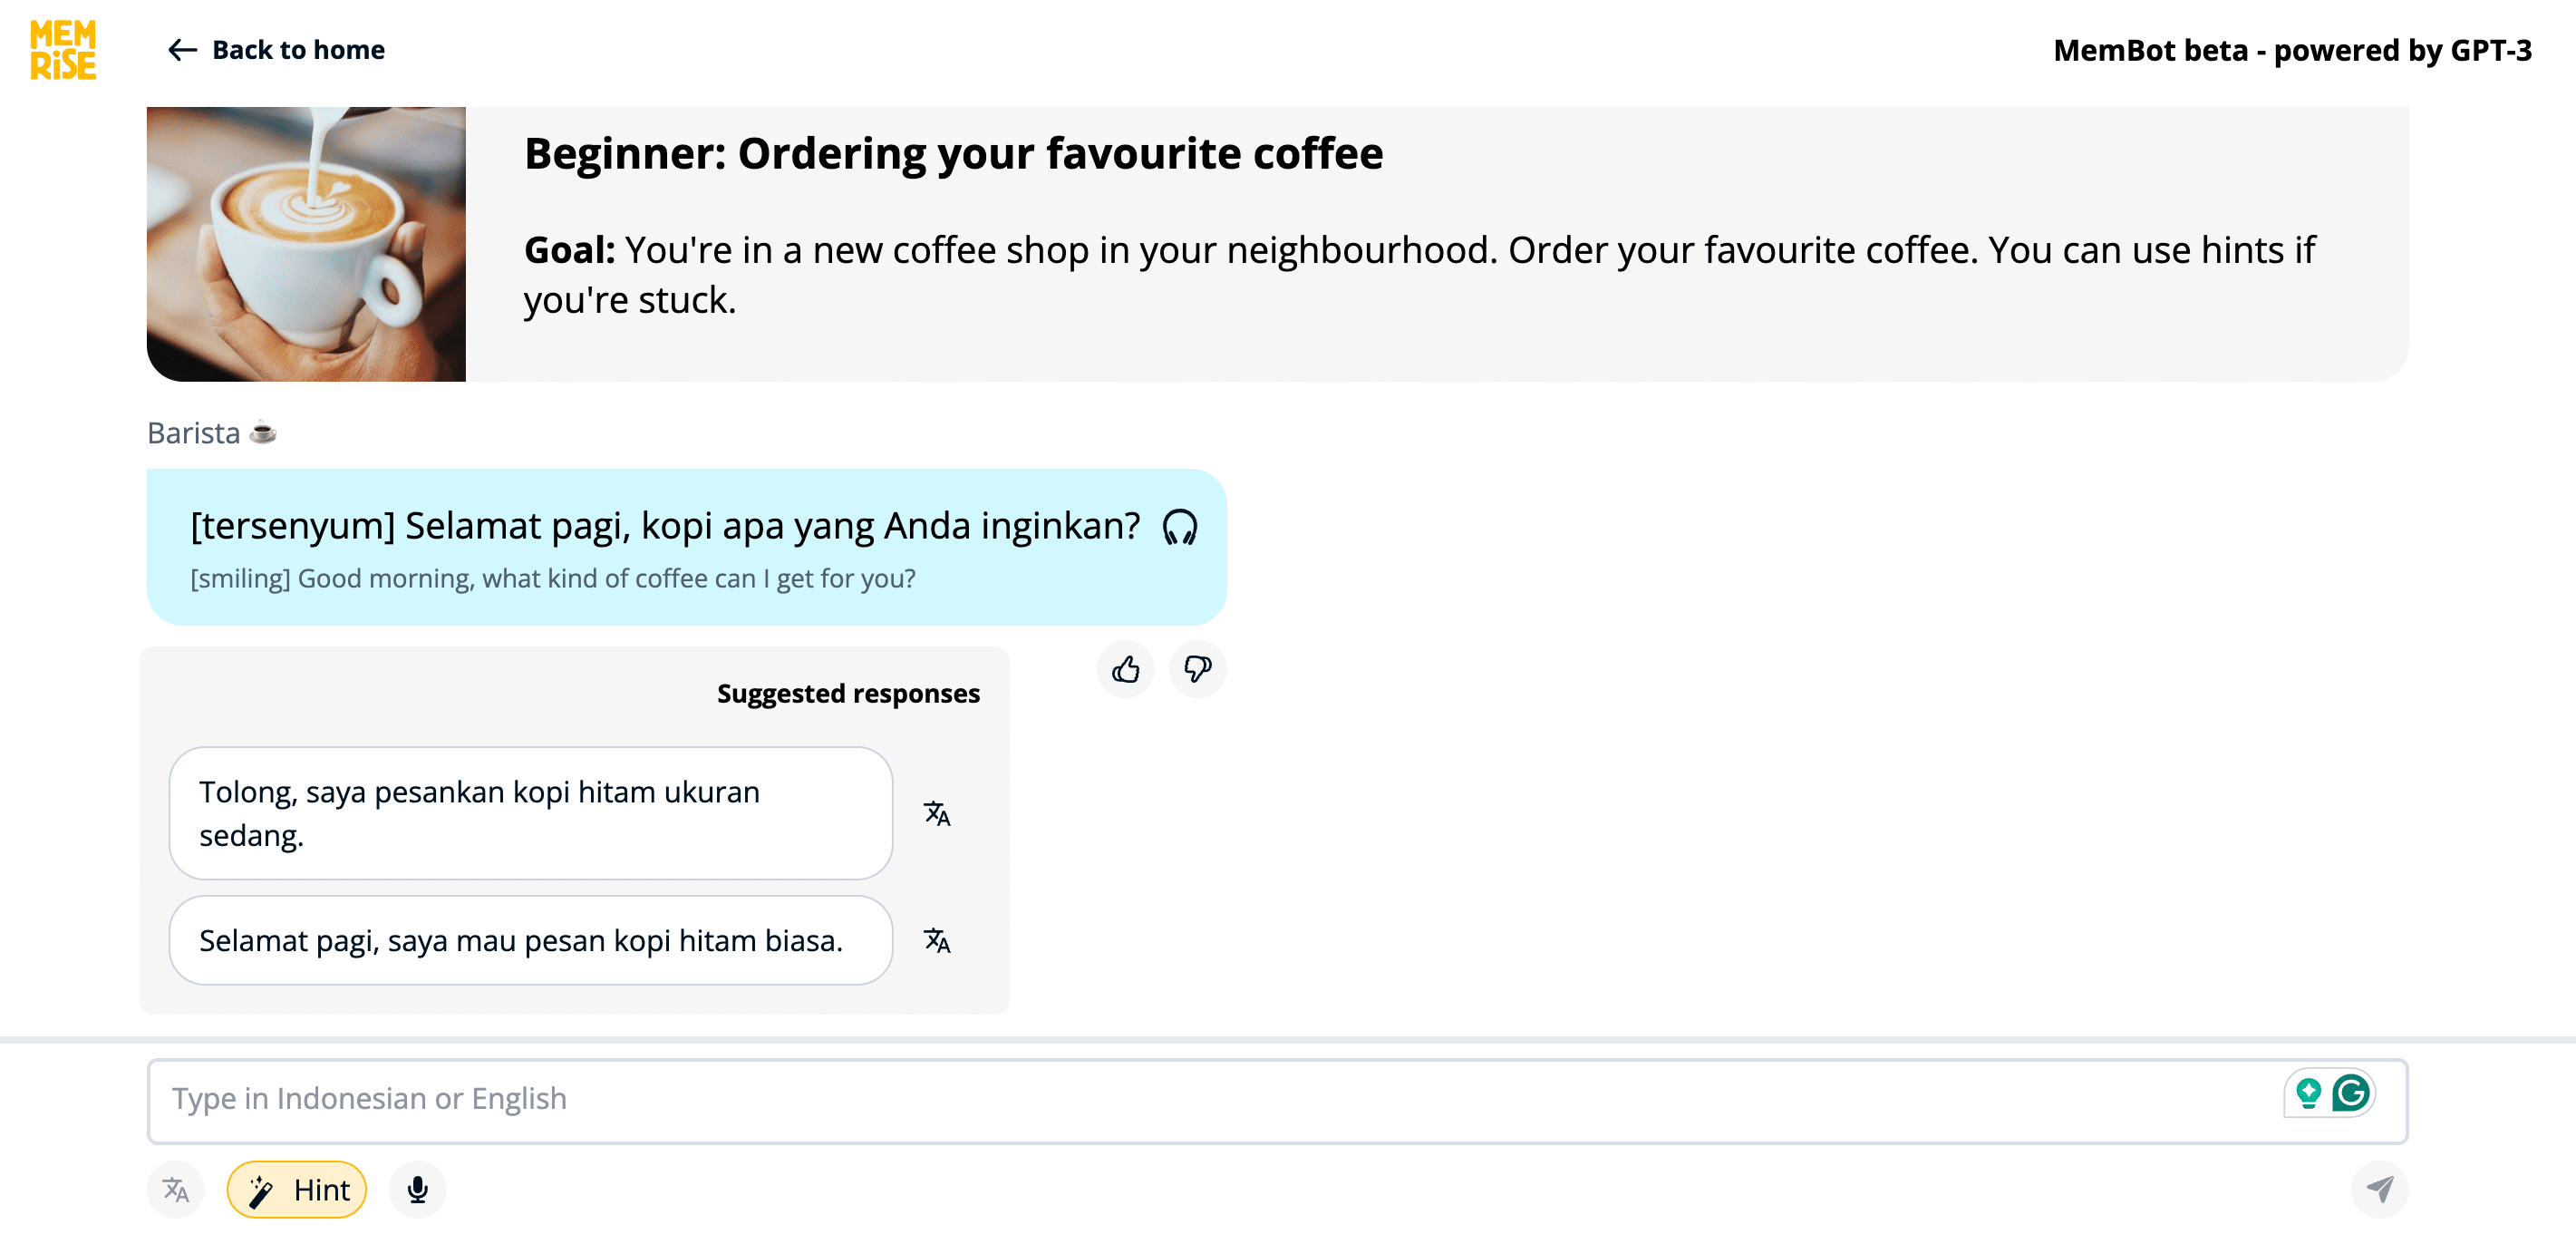2576x1244 pixels.
Task: Play audio of the barista's message
Action: click(x=1179, y=527)
